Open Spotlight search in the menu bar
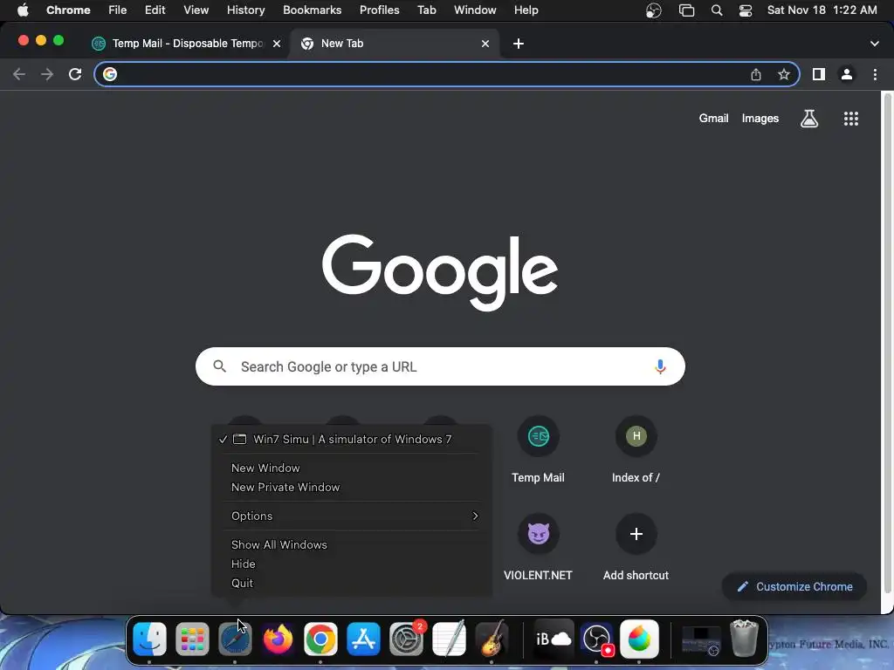Viewport: 894px width, 670px height. (717, 10)
